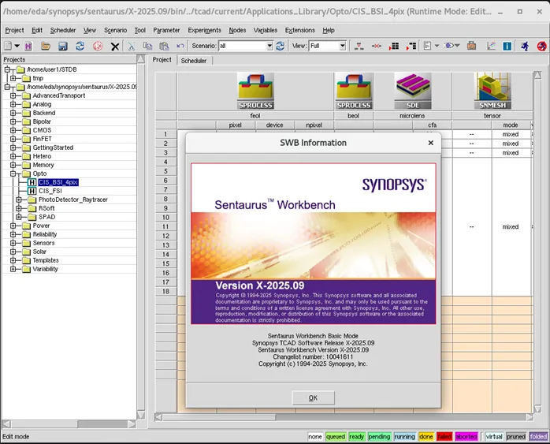The width and height of the screenshot is (550, 444).
Task: Click Refresh icon beside Save icon
Action: pos(80,46)
